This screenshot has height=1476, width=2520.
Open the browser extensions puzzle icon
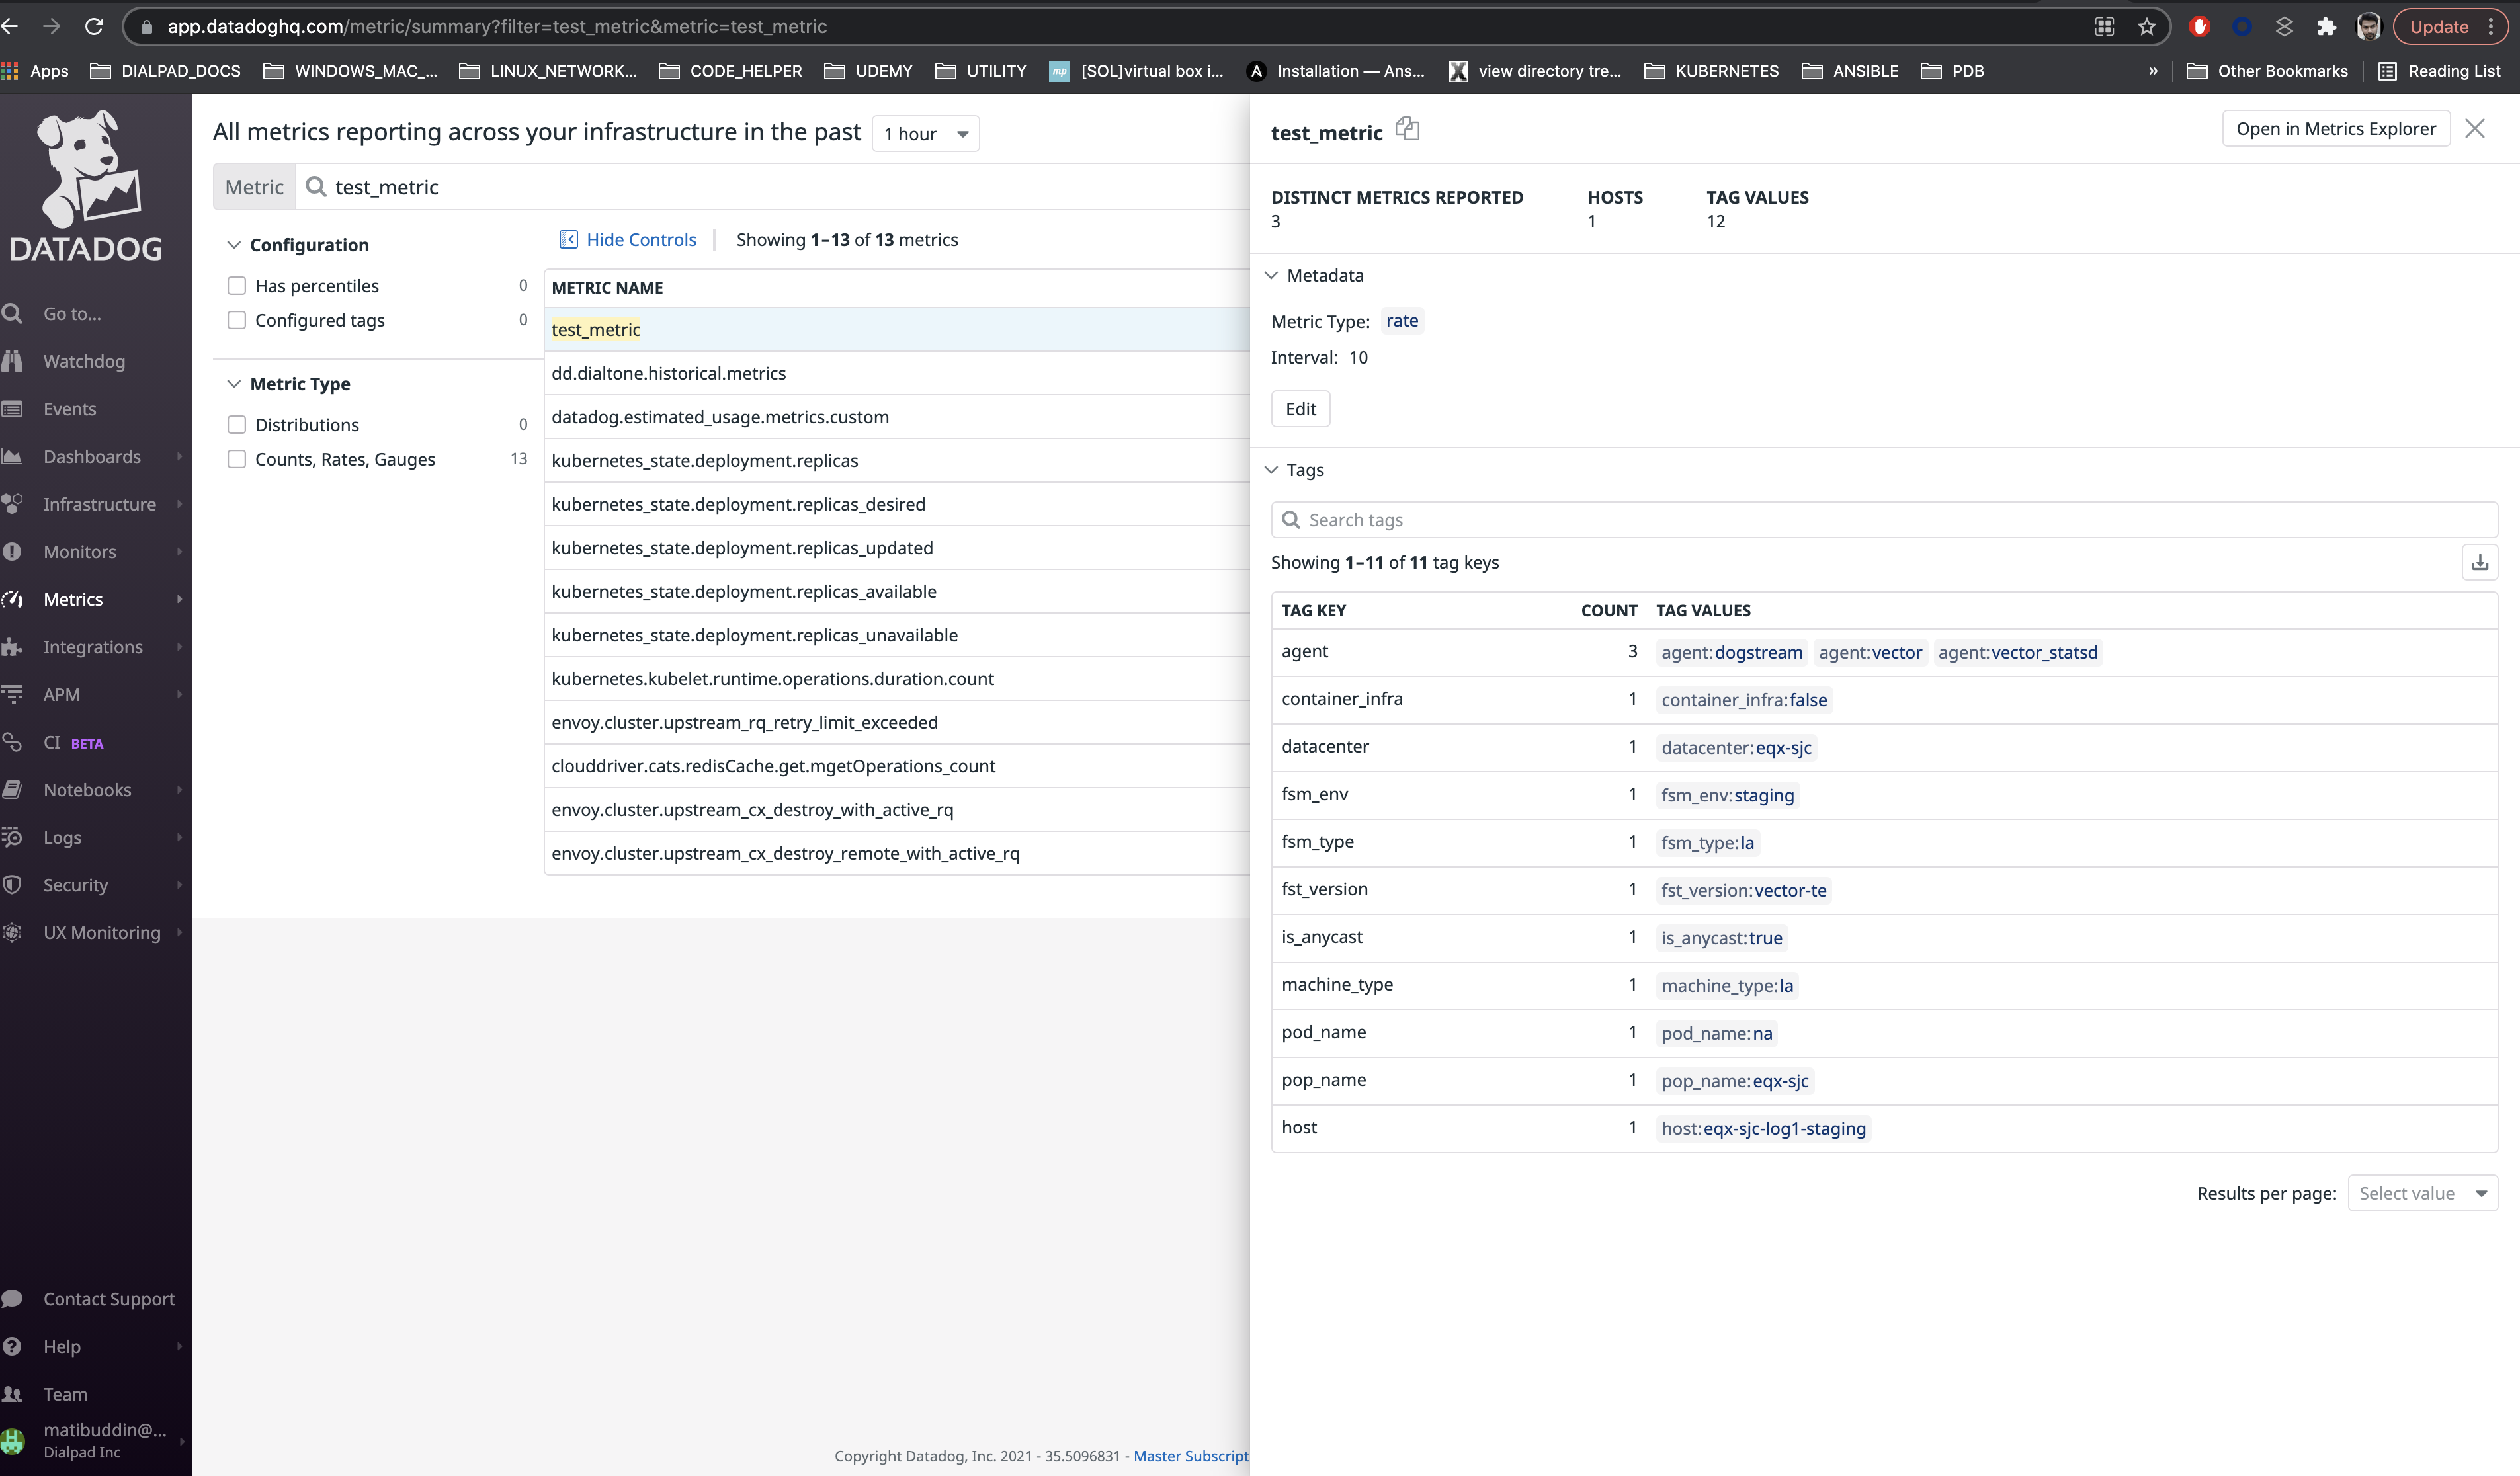[2326, 27]
